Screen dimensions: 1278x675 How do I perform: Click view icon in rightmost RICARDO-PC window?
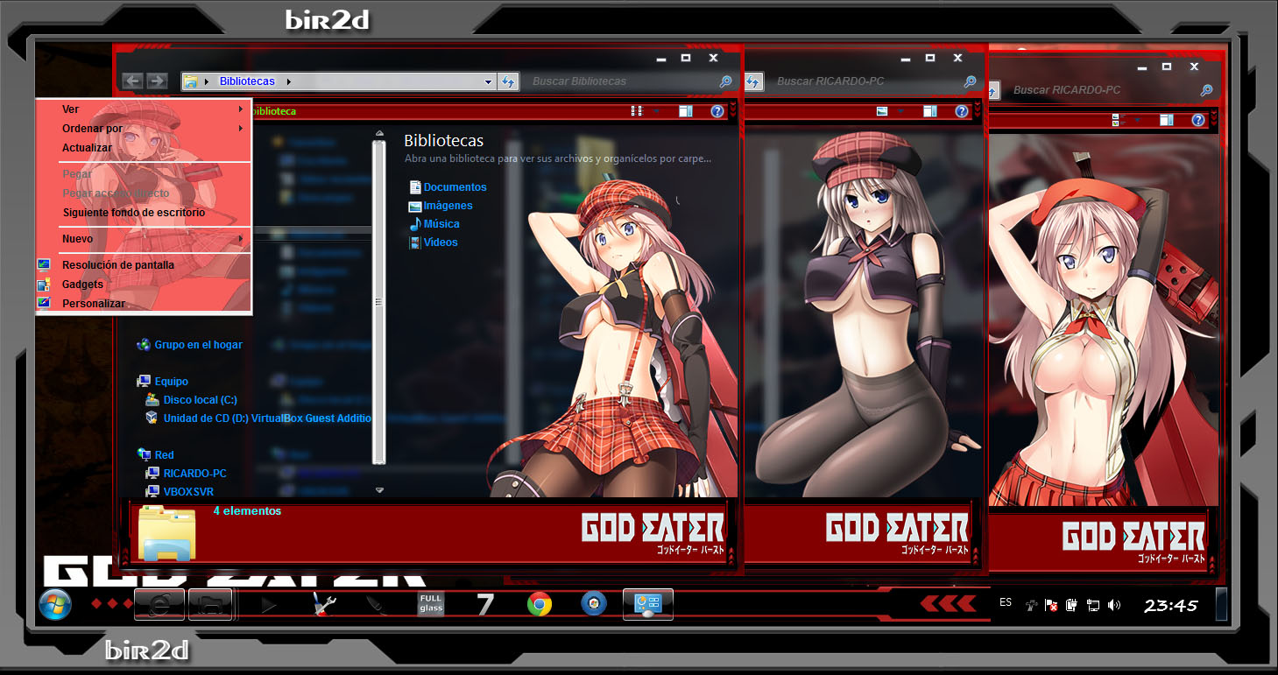pyautogui.click(x=1119, y=119)
